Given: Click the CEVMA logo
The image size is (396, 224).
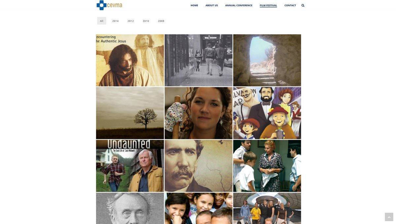Looking at the screenshot, I should click(109, 5).
